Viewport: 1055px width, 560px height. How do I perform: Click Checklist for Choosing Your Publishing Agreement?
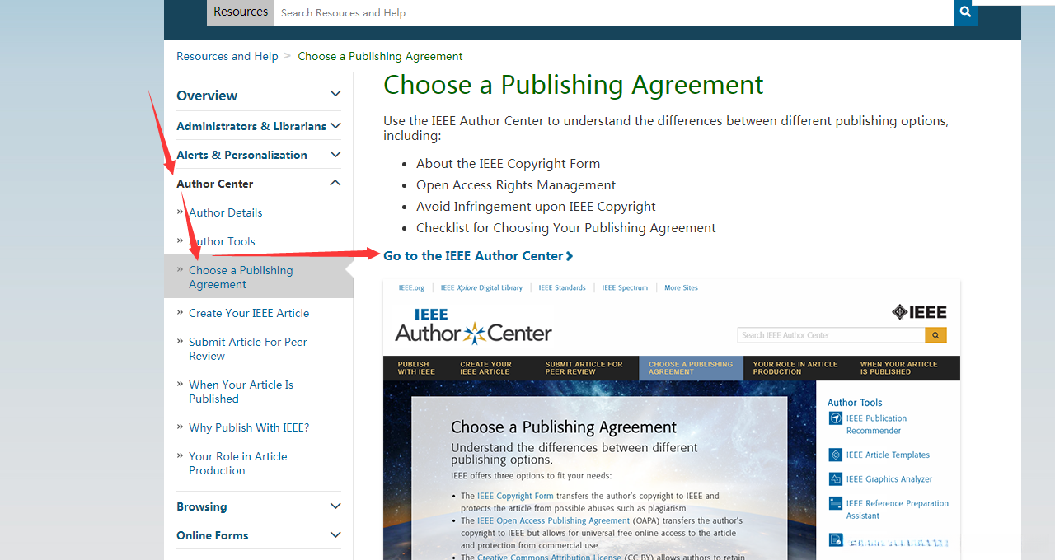pyautogui.click(x=566, y=228)
